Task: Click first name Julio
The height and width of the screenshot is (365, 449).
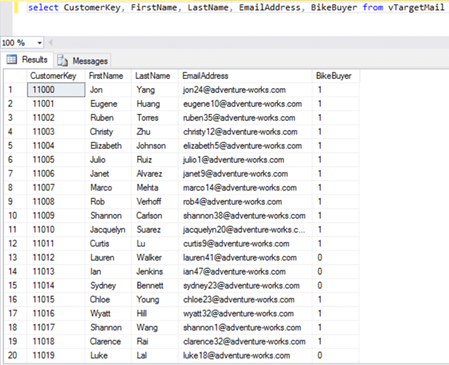Action: (x=97, y=159)
